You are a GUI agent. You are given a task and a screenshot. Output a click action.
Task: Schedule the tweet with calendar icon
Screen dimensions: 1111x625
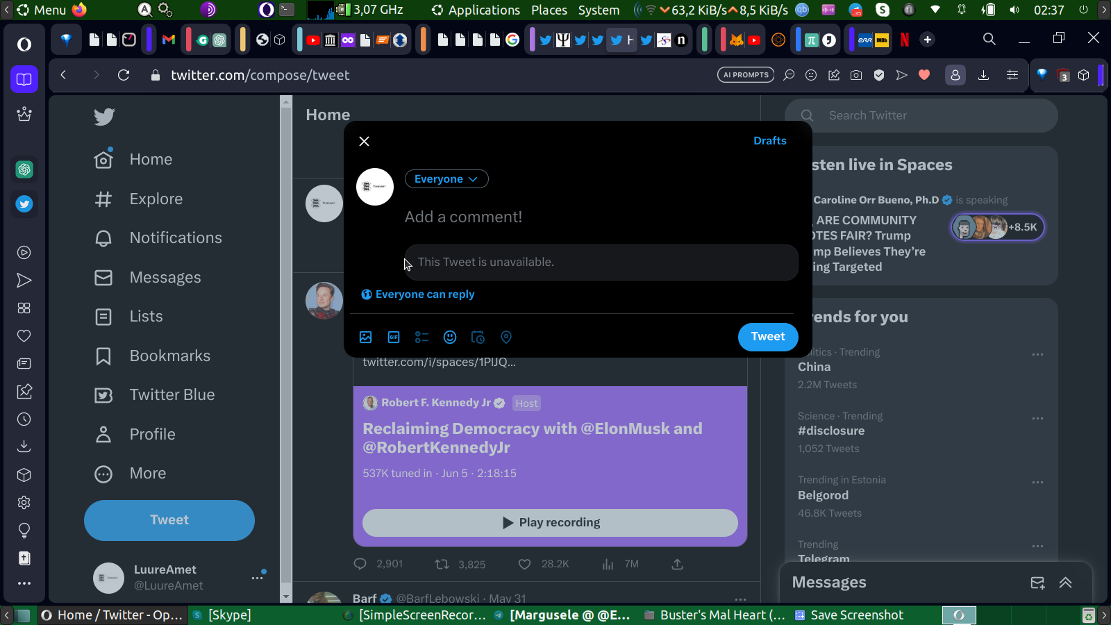[478, 337]
